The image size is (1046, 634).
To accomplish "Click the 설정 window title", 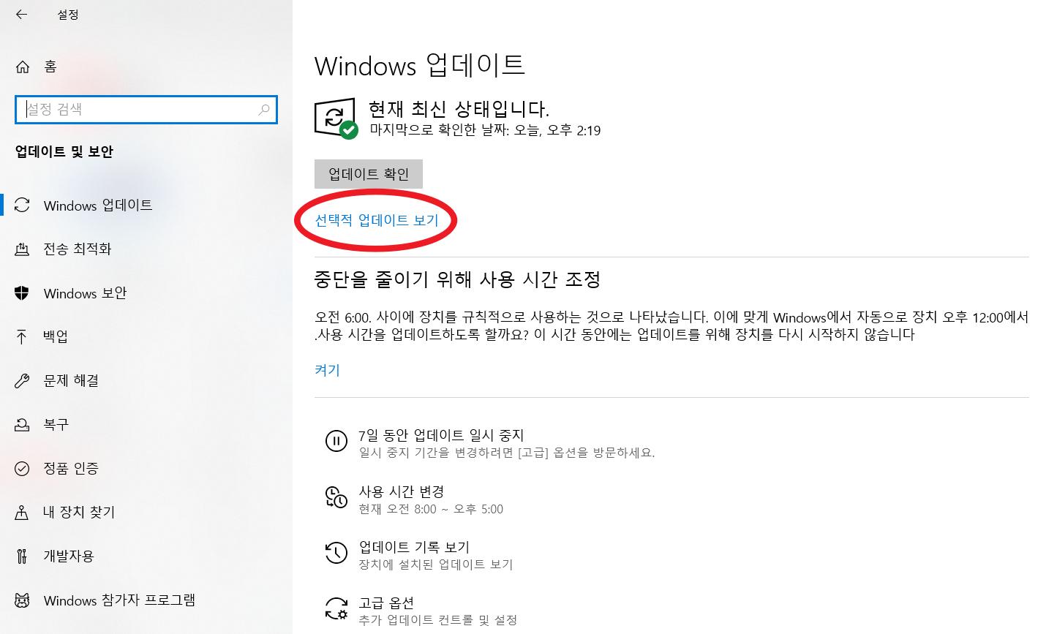I will [68, 15].
